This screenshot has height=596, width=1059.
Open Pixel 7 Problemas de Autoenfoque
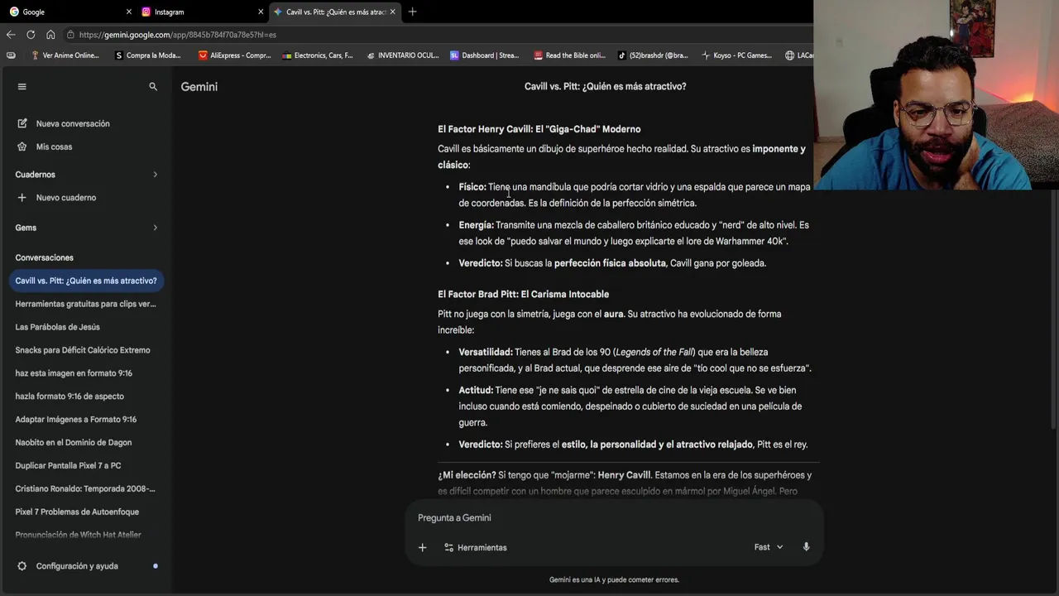point(86,512)
